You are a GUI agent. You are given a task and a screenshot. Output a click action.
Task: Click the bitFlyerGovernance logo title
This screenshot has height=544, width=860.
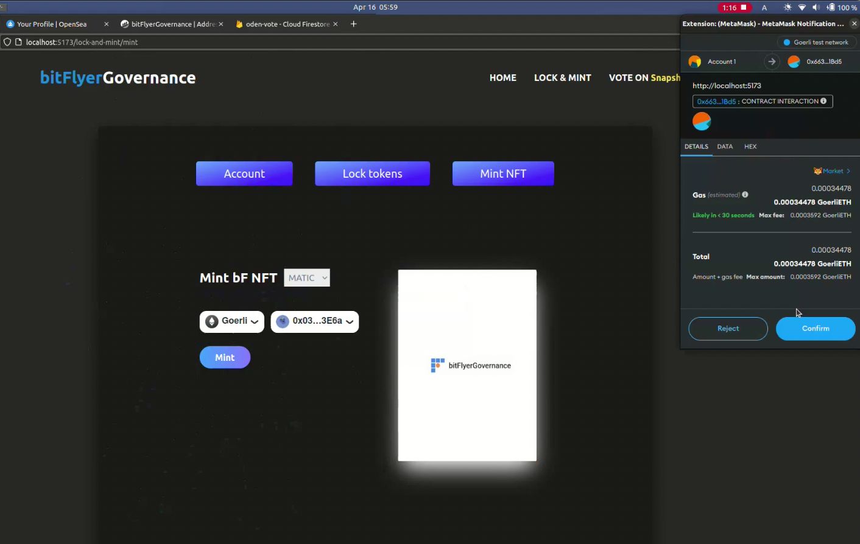coord(118,78)
